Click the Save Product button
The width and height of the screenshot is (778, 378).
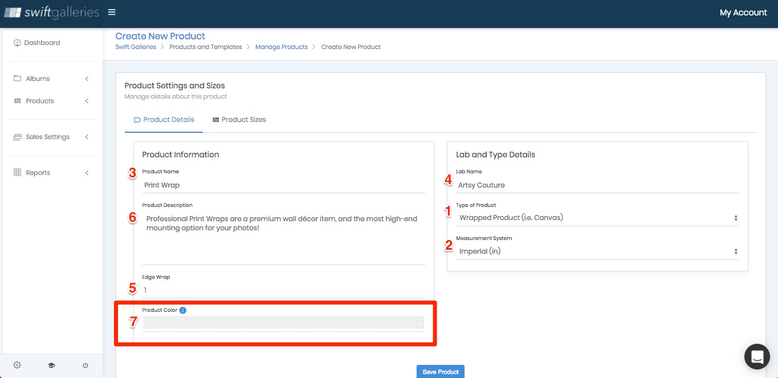pos(441,372)
